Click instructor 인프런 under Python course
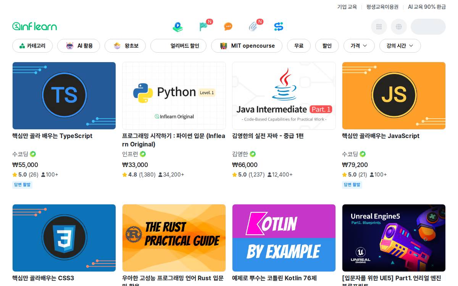Viewport: 458px width, 286px height. [x=130, y=154]
